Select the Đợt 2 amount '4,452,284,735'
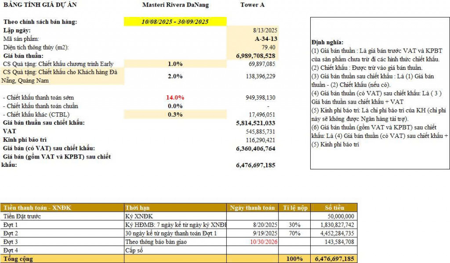The image size is (450, 263). tap(337, 233)
